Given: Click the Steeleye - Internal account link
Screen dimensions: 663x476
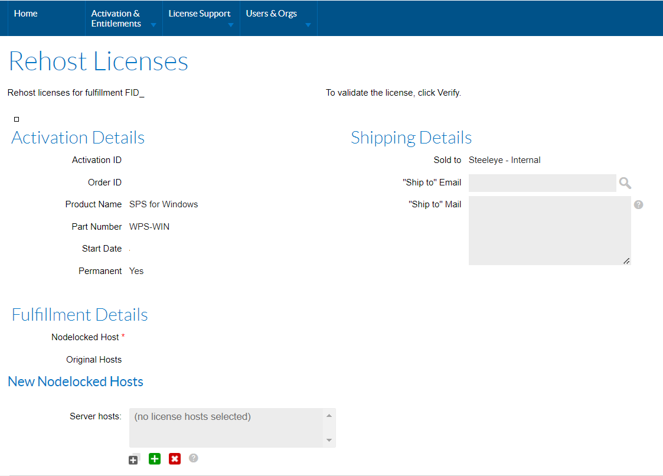Looking at the screenshot, I should pos(505,159).
